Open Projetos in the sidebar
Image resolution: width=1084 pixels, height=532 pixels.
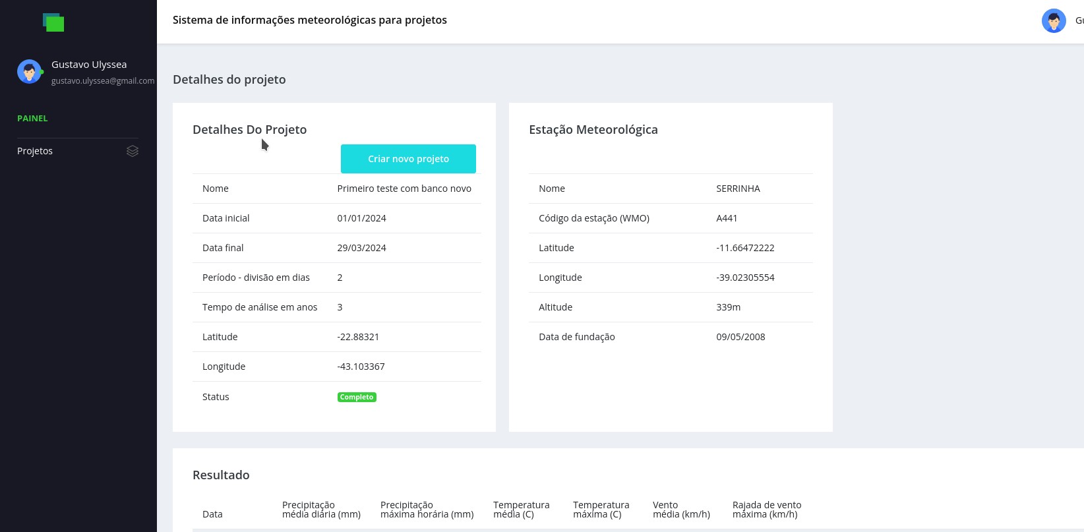click(x=35, y=151)
